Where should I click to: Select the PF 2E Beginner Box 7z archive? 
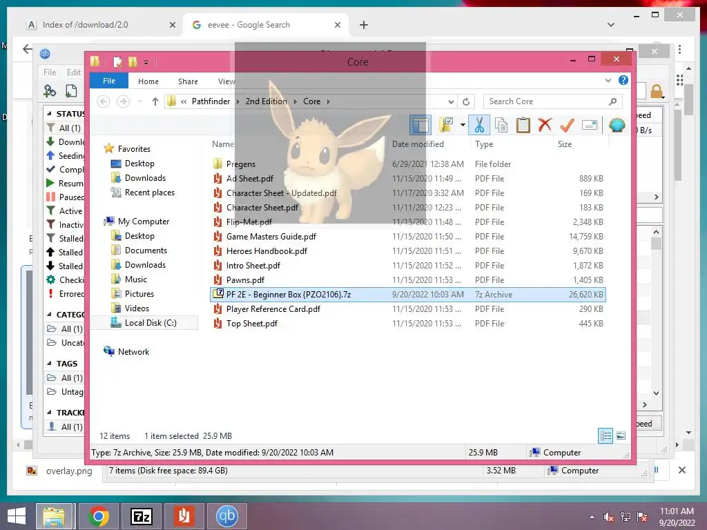pyautogui.click(x=407, y=294)
